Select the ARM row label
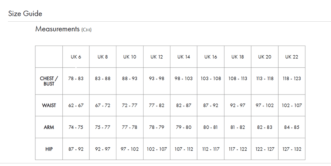 point(49,127)
